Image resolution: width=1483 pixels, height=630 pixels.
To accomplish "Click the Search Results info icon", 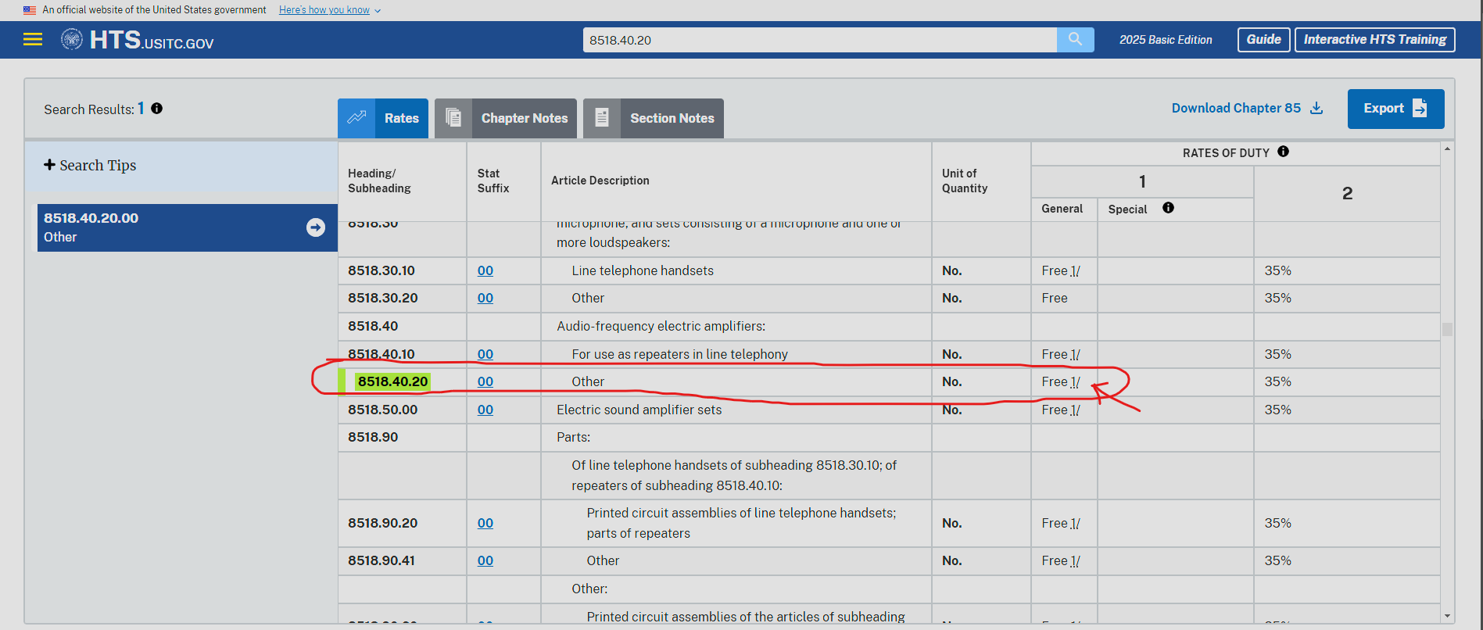I will coord(157,109).
